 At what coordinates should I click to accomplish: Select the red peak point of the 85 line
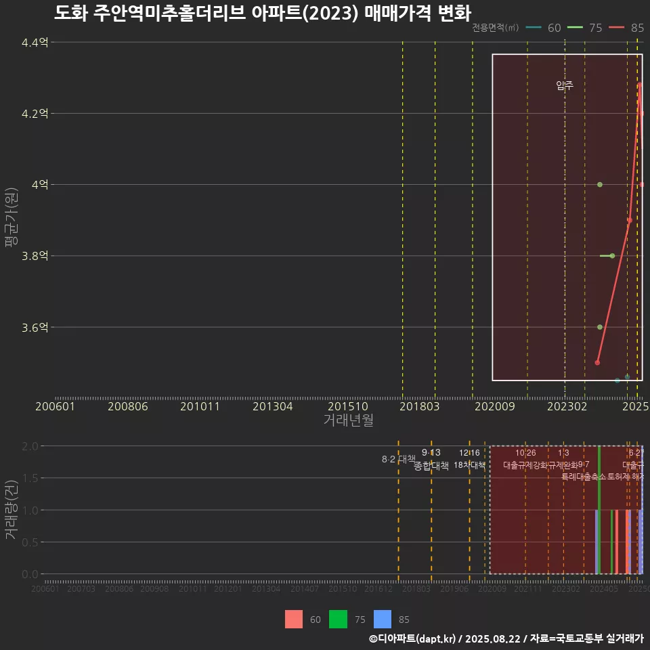point(640,85)
